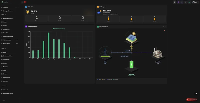Open Gruppen

[5, 74]
